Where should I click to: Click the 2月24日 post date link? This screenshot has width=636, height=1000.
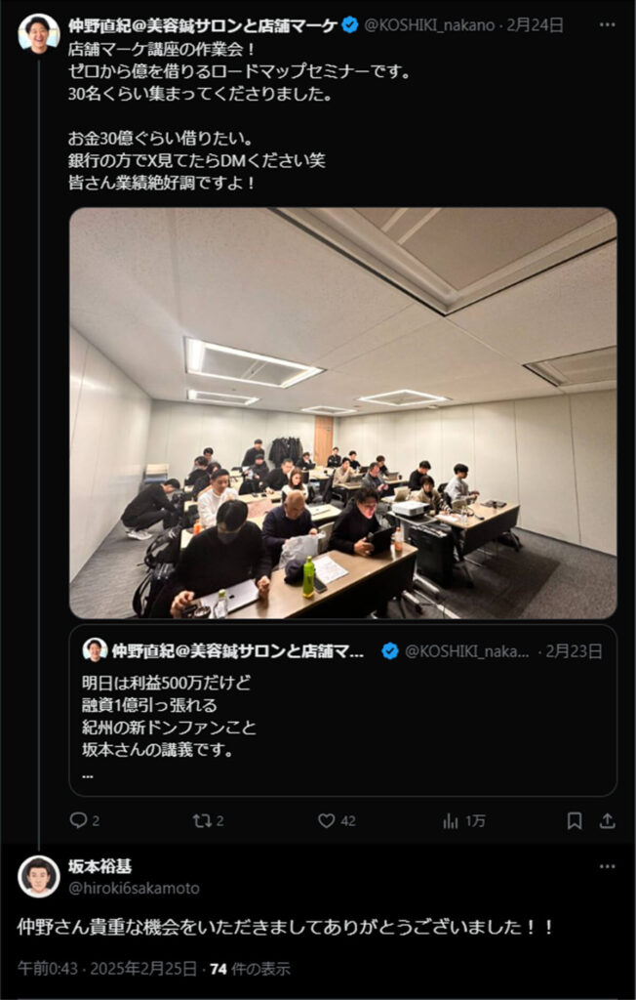[535, 25]
